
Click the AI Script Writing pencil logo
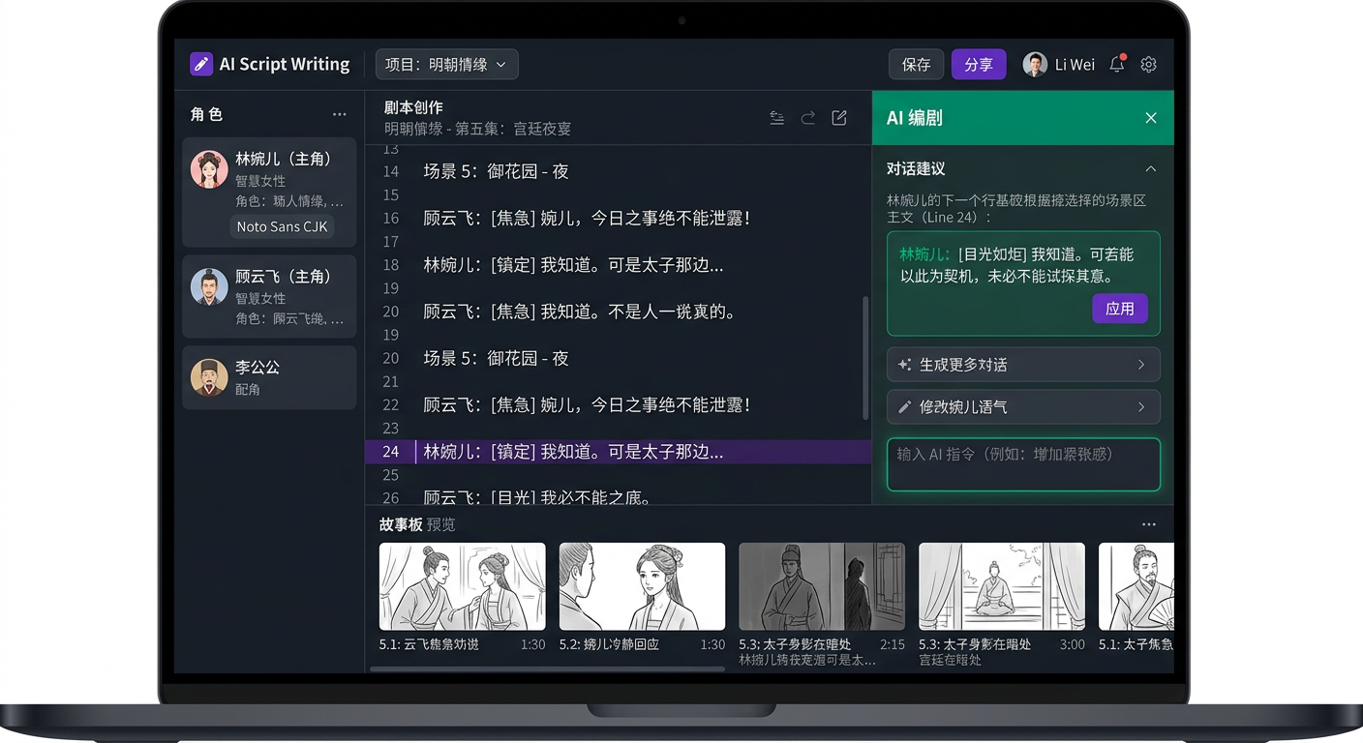point(201,64)
